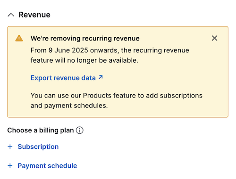The width and height of the screenshot is (236, 179).
Task: Click the yellow warning triangle icon
Action: coord(19,38)
